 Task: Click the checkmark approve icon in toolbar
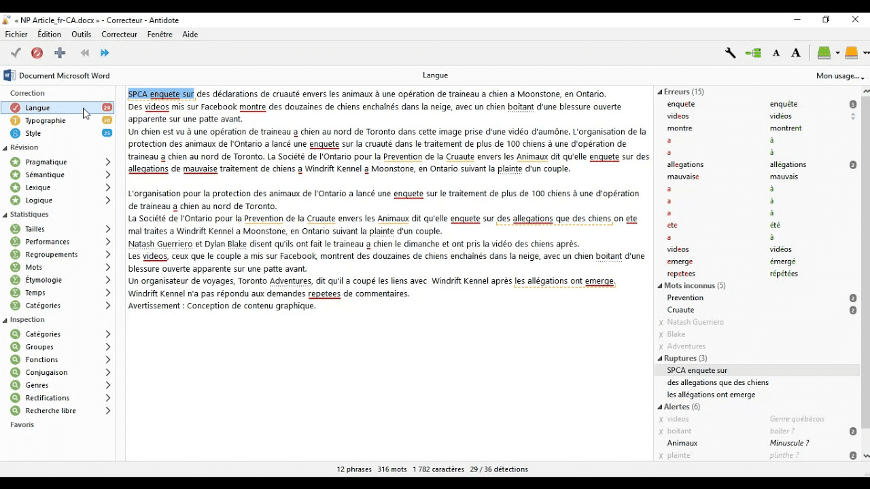[16, 53]
